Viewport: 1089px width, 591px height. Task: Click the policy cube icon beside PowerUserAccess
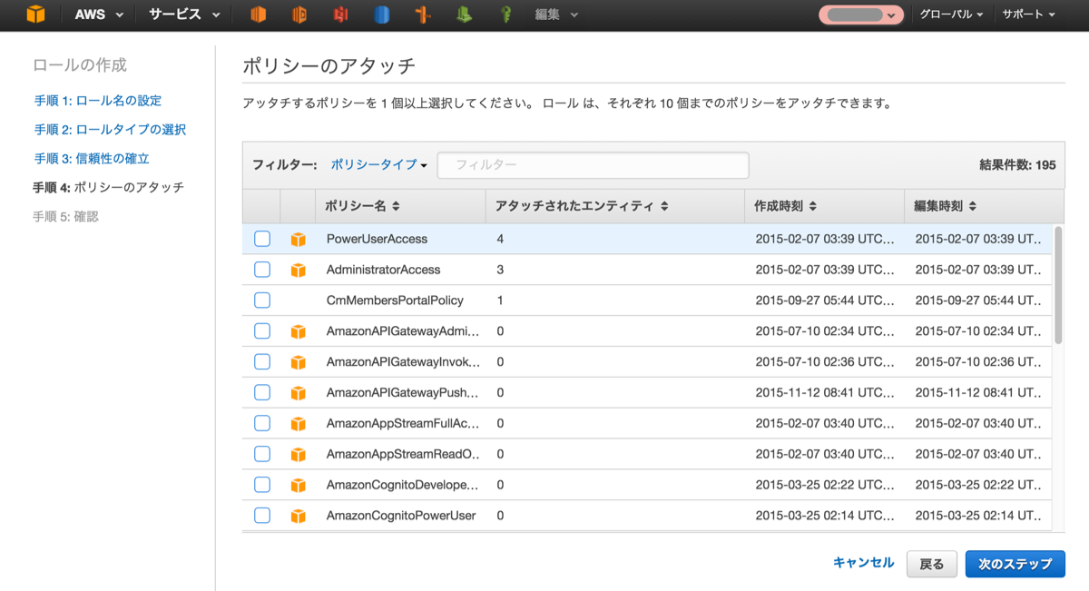[x=298, y=240]
